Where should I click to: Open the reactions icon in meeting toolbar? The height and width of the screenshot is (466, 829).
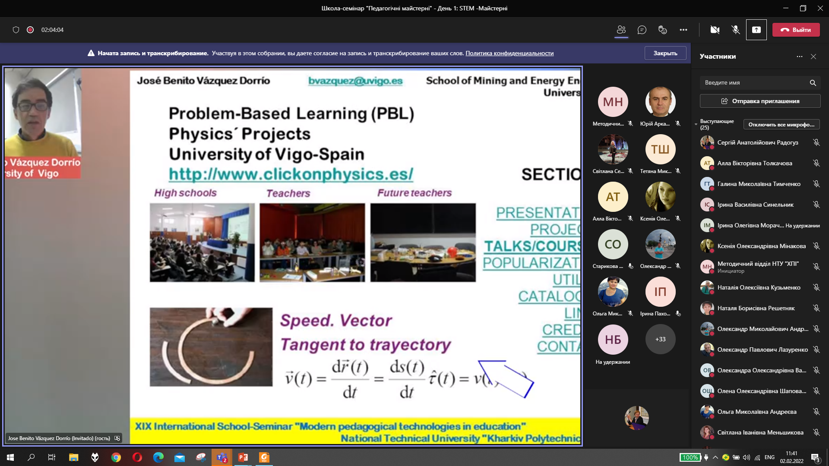(x=663, y=30)
